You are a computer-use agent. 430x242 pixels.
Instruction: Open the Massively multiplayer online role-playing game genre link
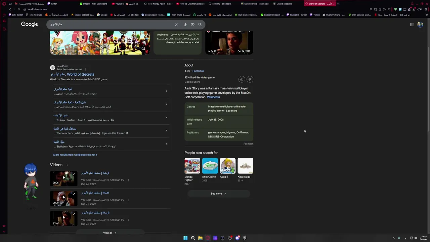point(227,109)
